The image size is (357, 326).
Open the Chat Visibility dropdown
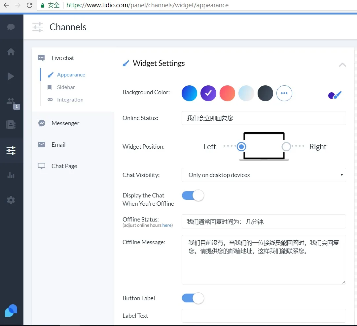point(264,175)
